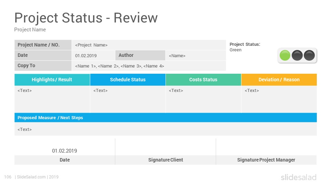Click the Proposed Measure / Next Steps bar
This screenshot has height=186, width=331.
pyautogui.click(x=166, y=118)
